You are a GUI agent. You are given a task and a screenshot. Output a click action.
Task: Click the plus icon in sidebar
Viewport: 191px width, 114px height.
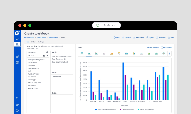click(x=17, y=50)
